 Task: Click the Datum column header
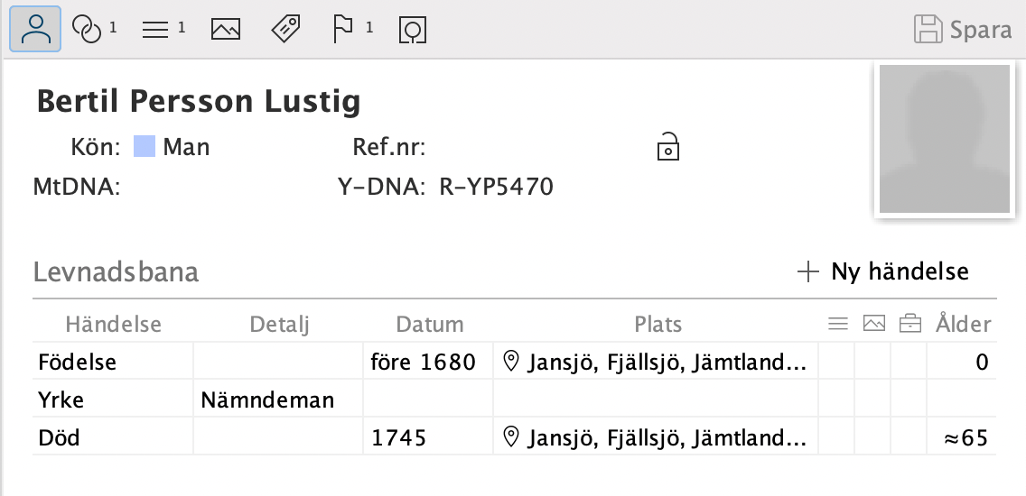coord(430,325)
